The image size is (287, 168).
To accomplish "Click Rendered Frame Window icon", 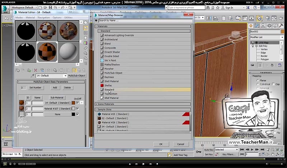I will pos(274,18).
